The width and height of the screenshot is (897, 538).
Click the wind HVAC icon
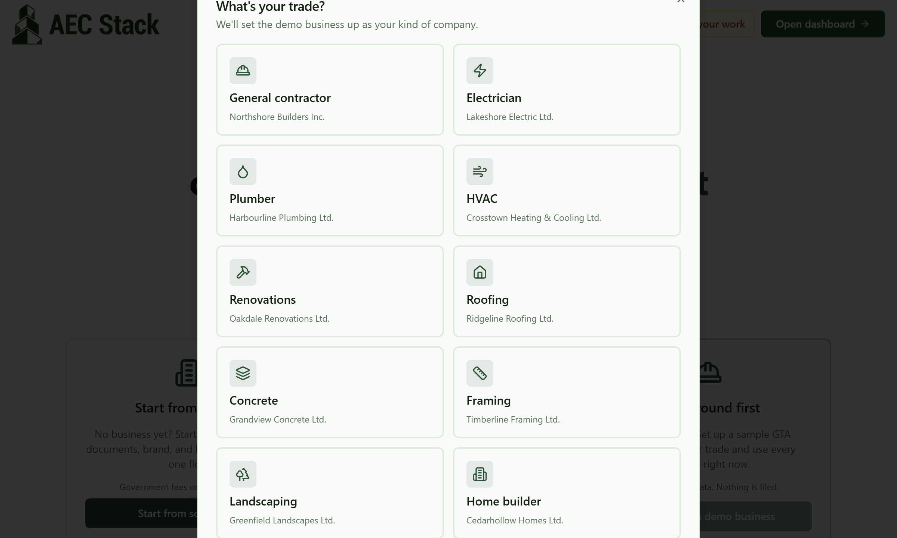pyautogui.click(x=480, y=171)
